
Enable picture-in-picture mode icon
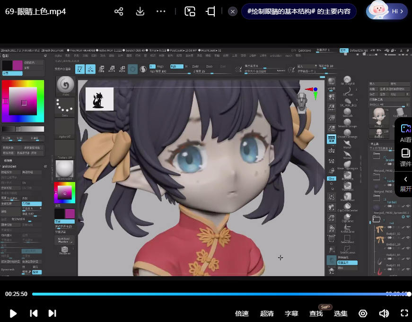pyautogui.click(x=190, y=11)
